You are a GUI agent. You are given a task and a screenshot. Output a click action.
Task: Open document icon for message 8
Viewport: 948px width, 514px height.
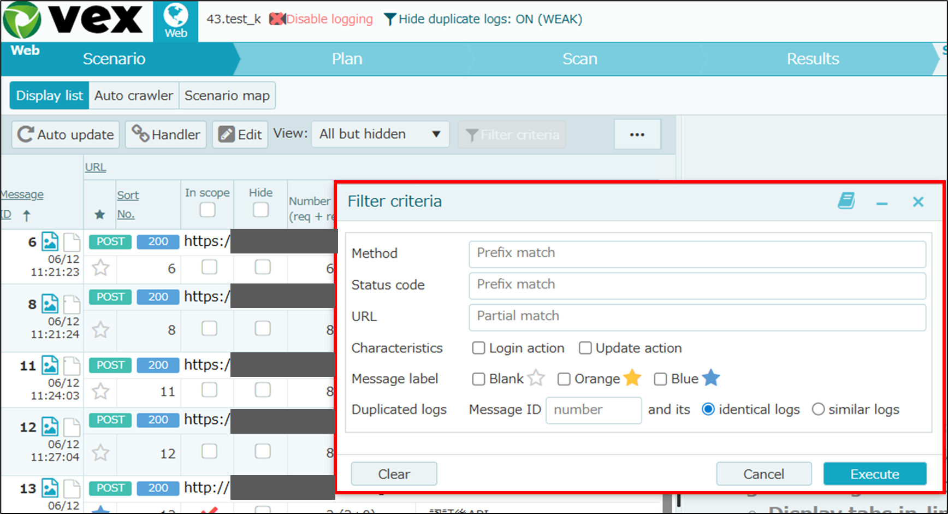click(72, 304)
